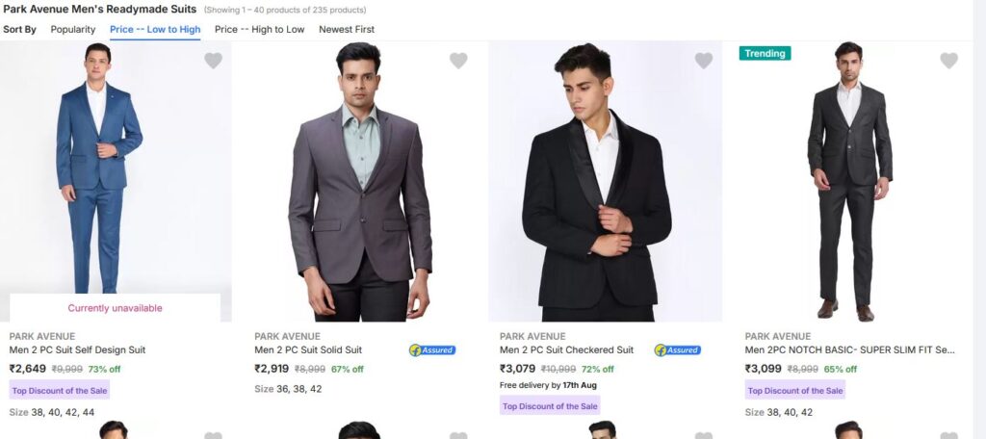Click the black tuxedo product image
The image size is (986, 439).
[x=605, y=183]
